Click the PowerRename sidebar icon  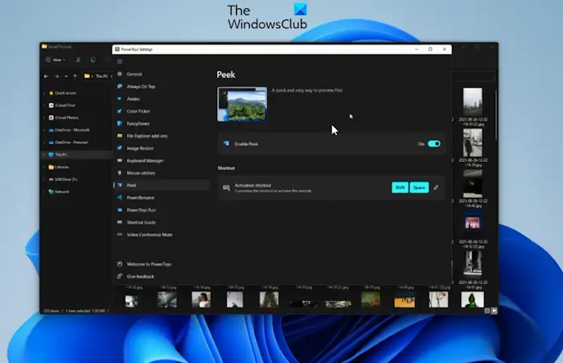tap(120, 197)
